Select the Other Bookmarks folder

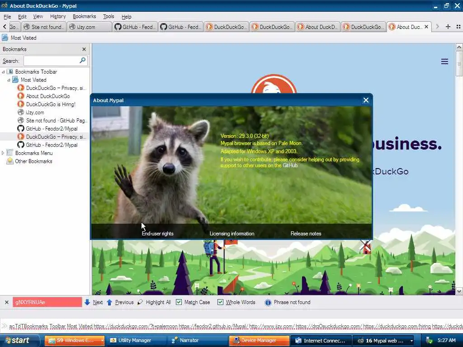point(33,161)
